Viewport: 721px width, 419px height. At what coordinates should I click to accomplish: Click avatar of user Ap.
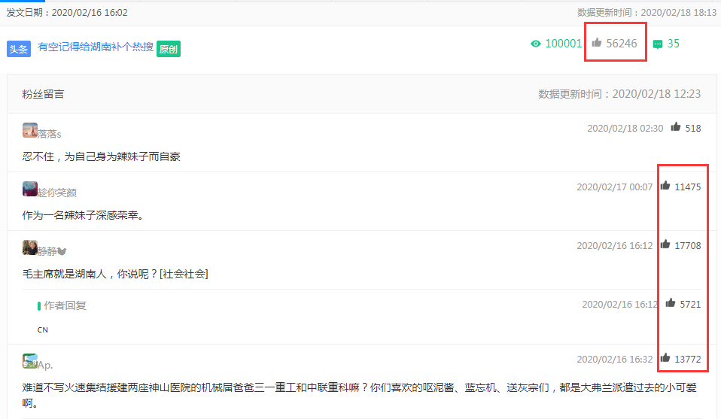click(30, 361)
